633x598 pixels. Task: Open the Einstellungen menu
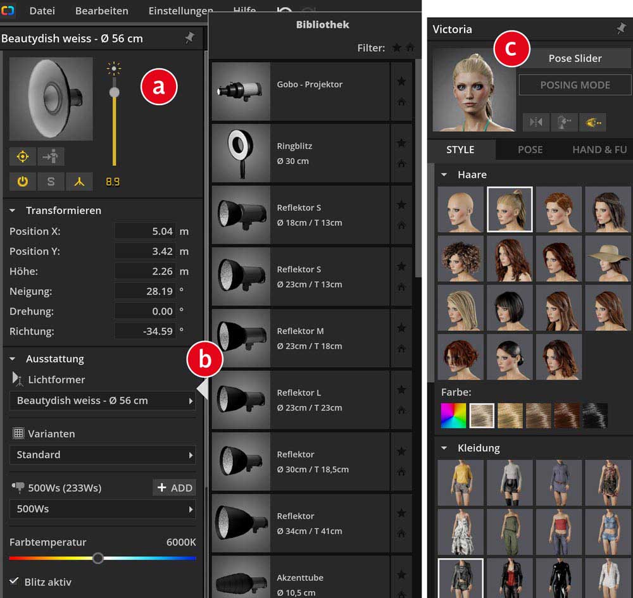tap(180, 11)
